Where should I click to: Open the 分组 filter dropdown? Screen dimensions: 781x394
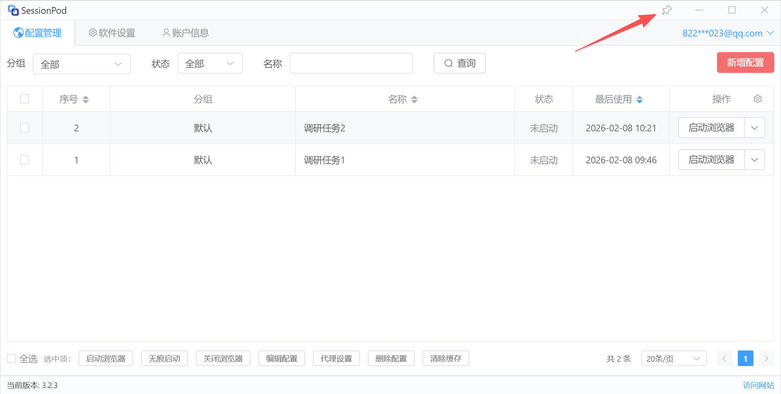tap(82, 64)
